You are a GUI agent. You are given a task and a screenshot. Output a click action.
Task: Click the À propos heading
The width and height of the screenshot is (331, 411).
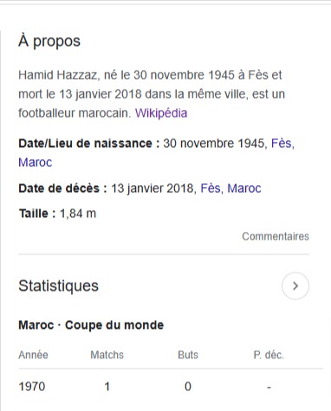[49, 41]
